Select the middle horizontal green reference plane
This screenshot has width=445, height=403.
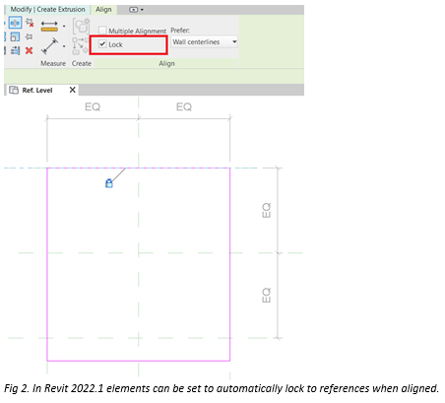click(160, 253)
